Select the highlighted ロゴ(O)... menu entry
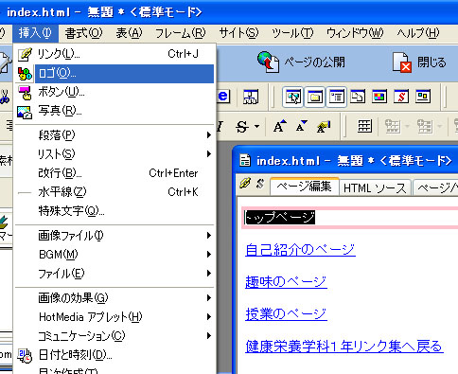Image resolution: width=458 pixels, height=374 pixels. pos(114,74)
